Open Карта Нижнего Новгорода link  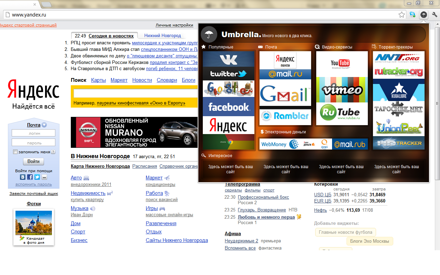click(x=100, y=166)
